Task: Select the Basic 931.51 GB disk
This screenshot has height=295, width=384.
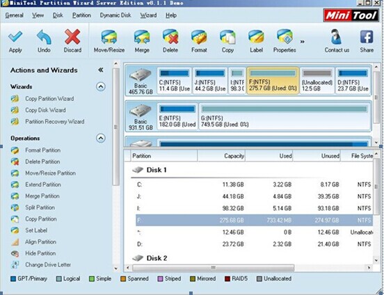Action: pos(141,117)
